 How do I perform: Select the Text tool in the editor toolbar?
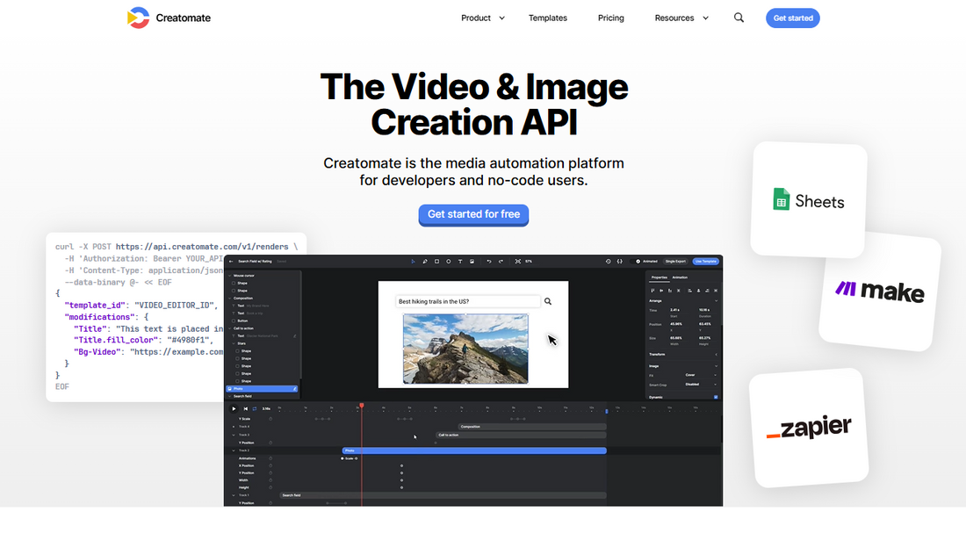coord(460,261)
